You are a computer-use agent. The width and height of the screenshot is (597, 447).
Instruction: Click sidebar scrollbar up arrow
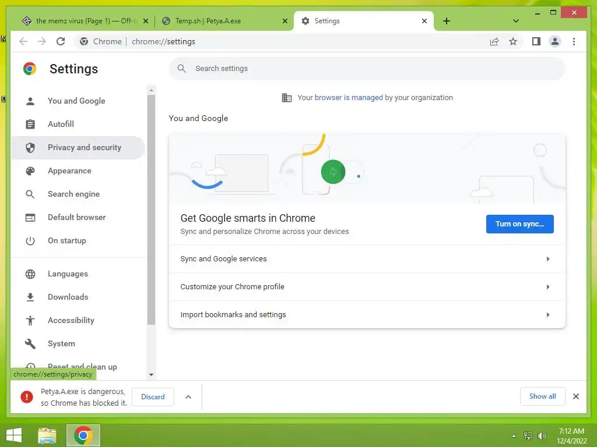click(x=151, y=90)
